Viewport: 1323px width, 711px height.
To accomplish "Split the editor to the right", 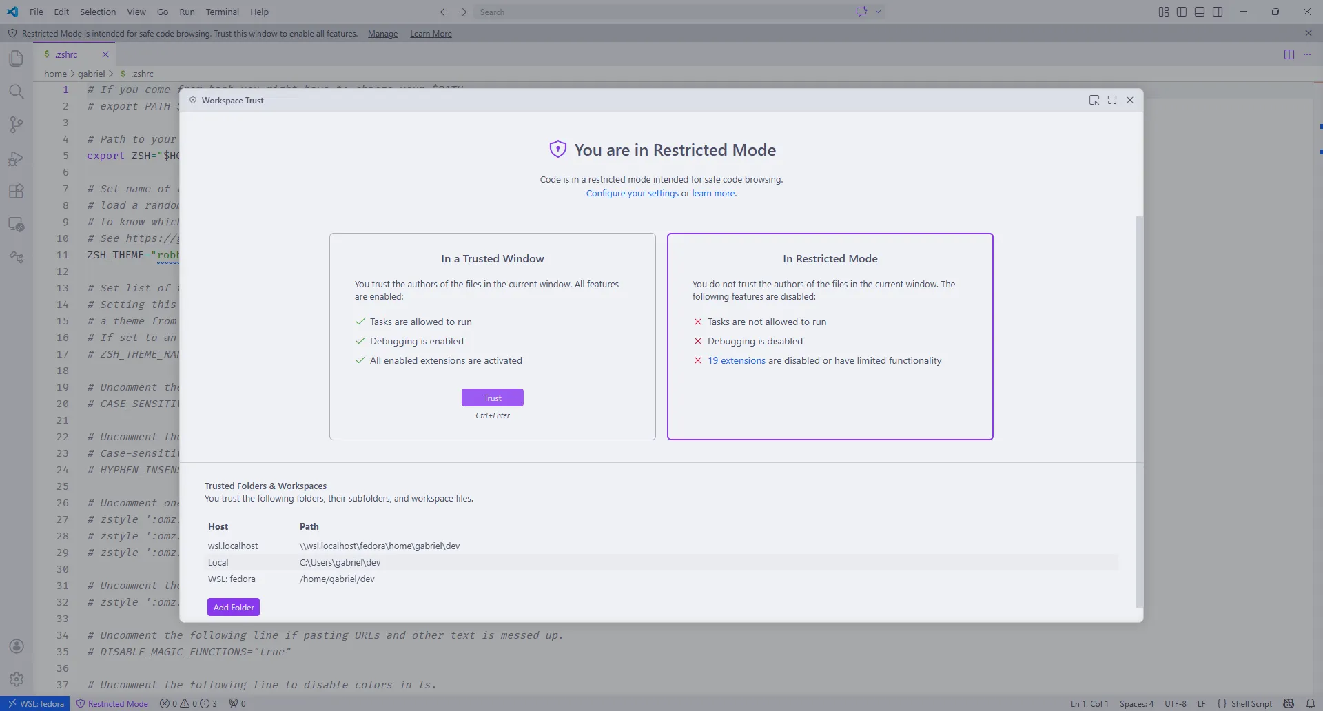I will coord(1289,54).
